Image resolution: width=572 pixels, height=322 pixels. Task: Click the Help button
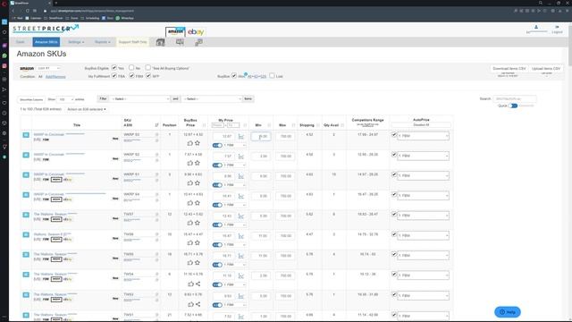508,312
